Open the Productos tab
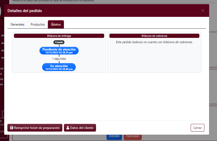217x141 pixels. 38,24
